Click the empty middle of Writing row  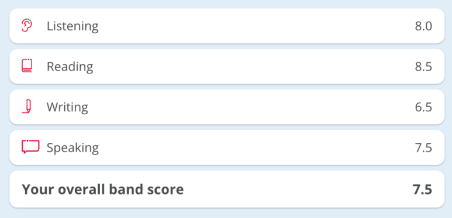point(251,107)
